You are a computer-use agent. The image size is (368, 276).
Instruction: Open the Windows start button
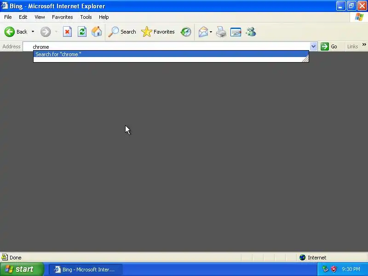pos(22,269)
